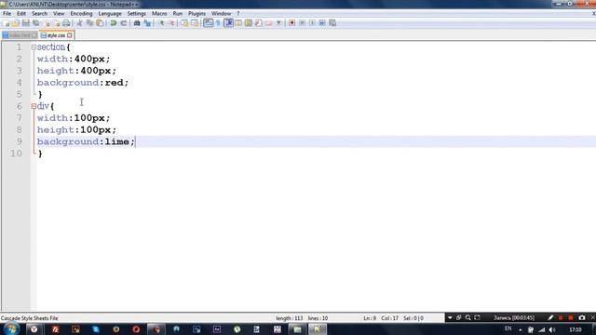Open the Windows Start button
This screenshot has width=596, height=335.
[11, 328]
